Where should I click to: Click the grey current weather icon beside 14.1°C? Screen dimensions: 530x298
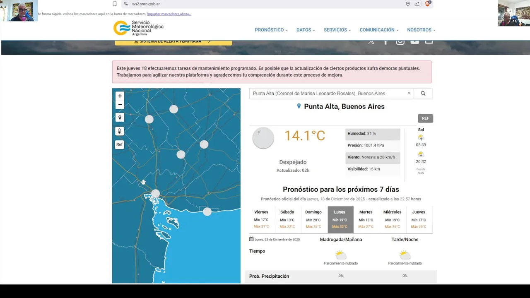(x=263, y=138)
